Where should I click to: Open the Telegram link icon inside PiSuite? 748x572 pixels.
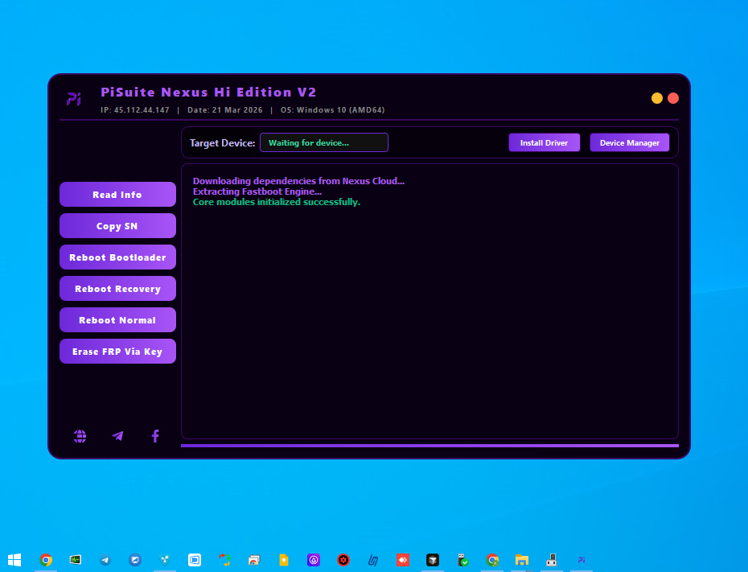117,436
